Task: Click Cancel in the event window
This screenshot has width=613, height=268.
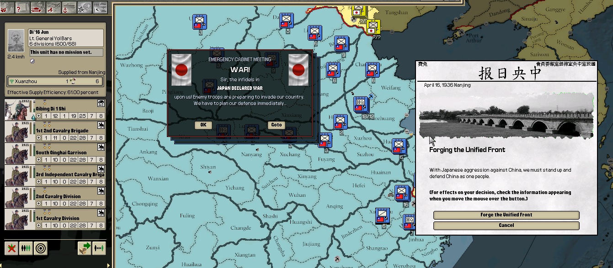Action: click(506, 226)
